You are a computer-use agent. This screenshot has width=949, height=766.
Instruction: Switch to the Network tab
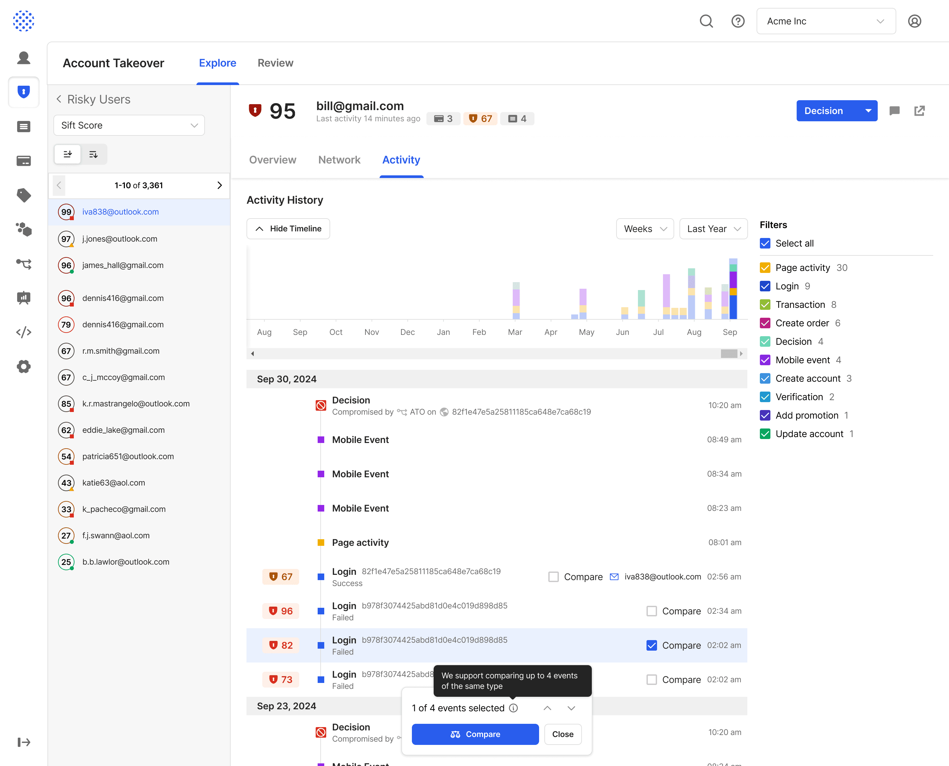click(339, 160)
